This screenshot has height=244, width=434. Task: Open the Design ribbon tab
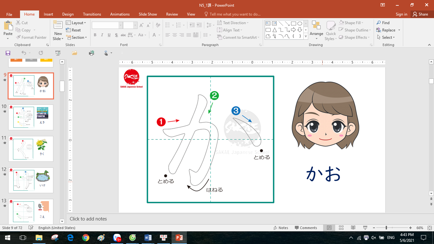68,14
